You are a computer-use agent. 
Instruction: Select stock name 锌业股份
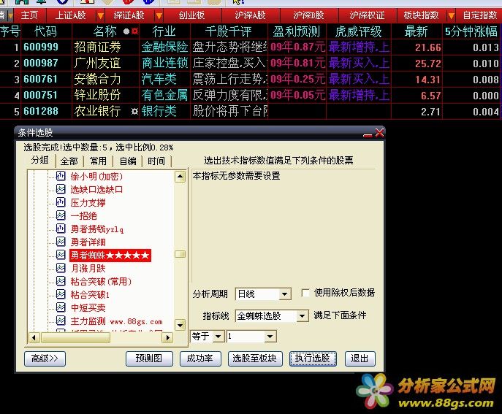pyautogui.click(x=97, y=95)
